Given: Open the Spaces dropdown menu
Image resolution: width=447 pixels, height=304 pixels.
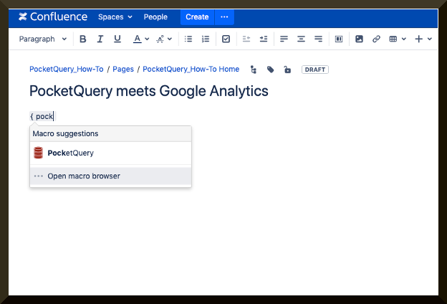Looking at the screenshot, I should 115,16.
